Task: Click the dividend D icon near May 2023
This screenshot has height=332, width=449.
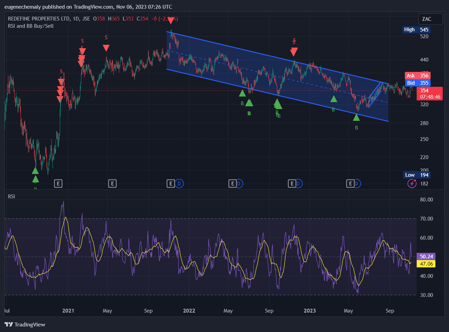Action: click(x=358, y=183)
